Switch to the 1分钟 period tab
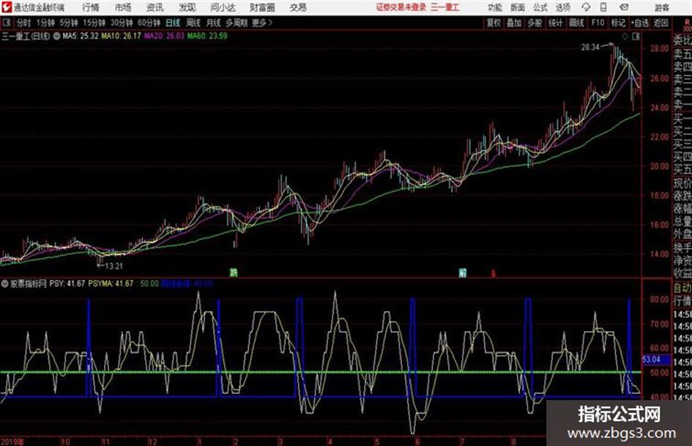692x446 pixels. coord(45,23)
